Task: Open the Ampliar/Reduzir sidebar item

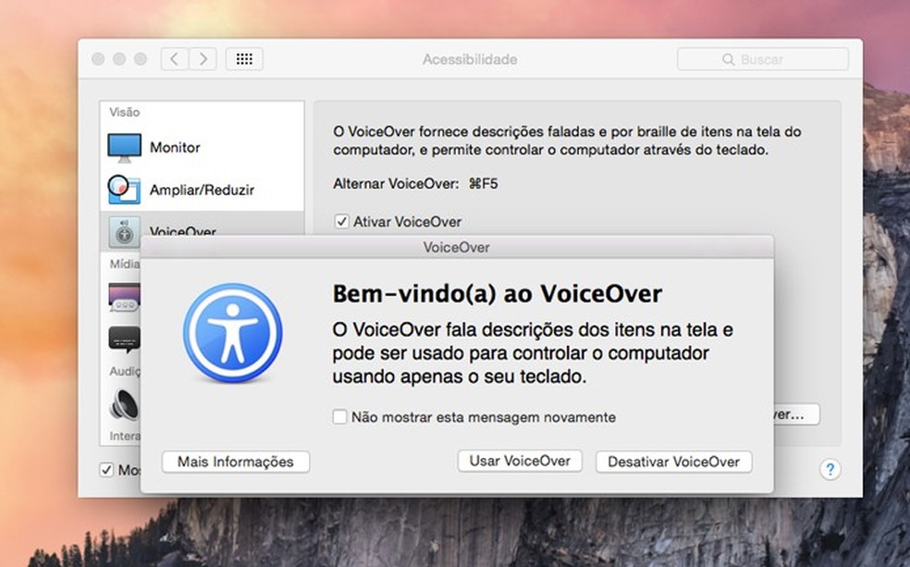Action: click(202, 190)
